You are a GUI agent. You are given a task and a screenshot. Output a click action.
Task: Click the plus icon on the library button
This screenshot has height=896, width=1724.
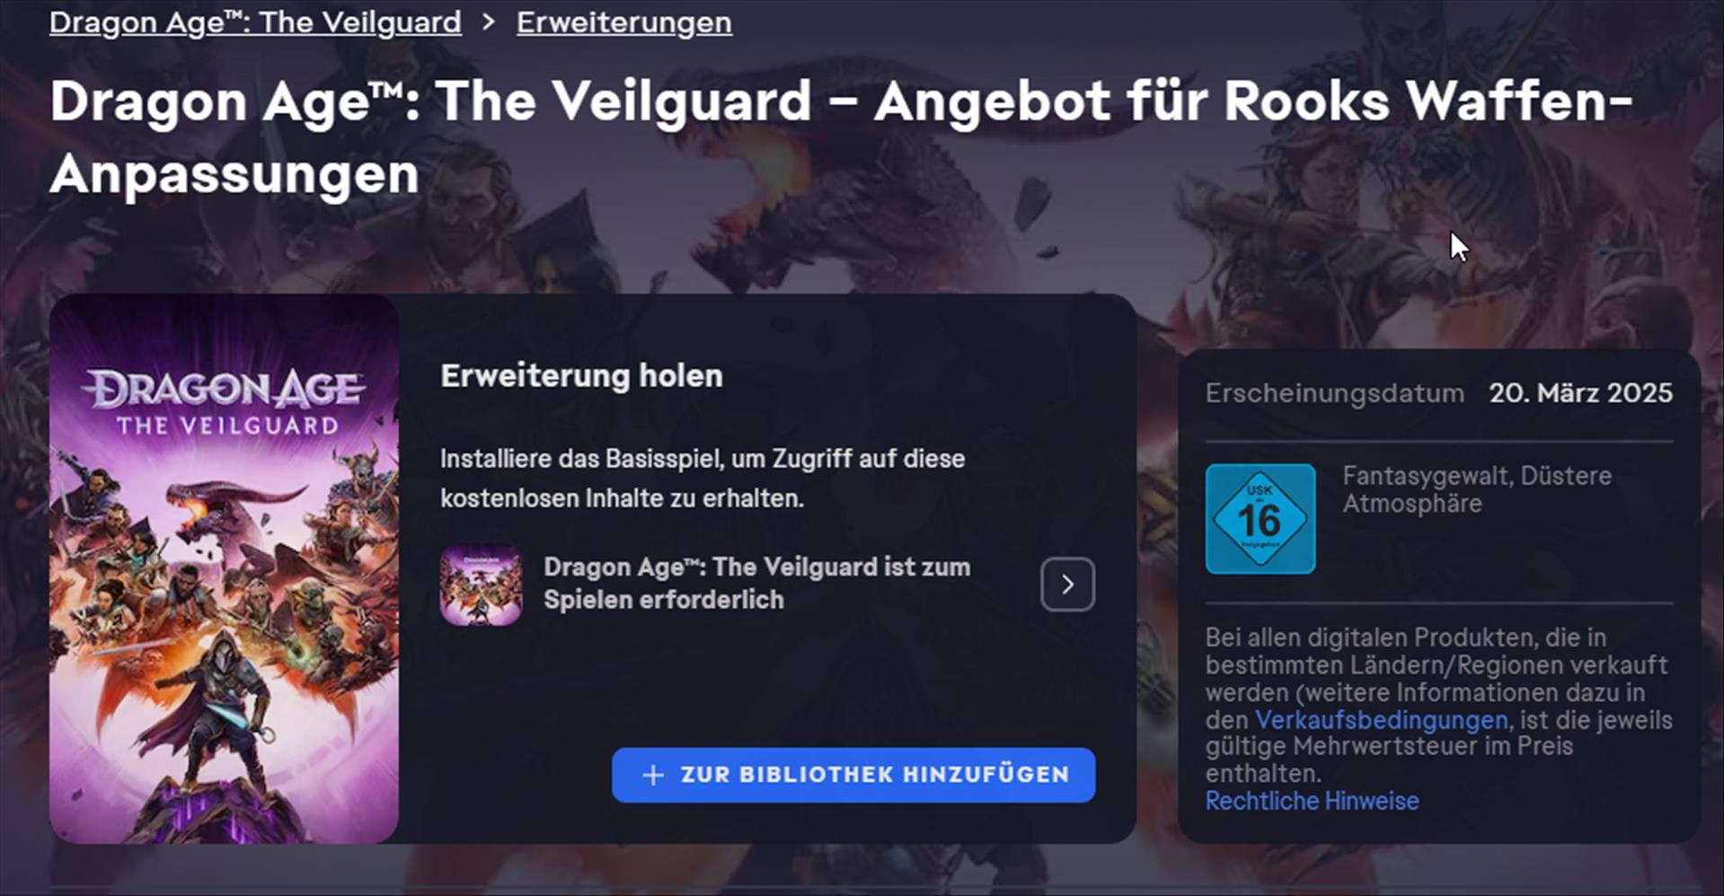tap(653, 775)
